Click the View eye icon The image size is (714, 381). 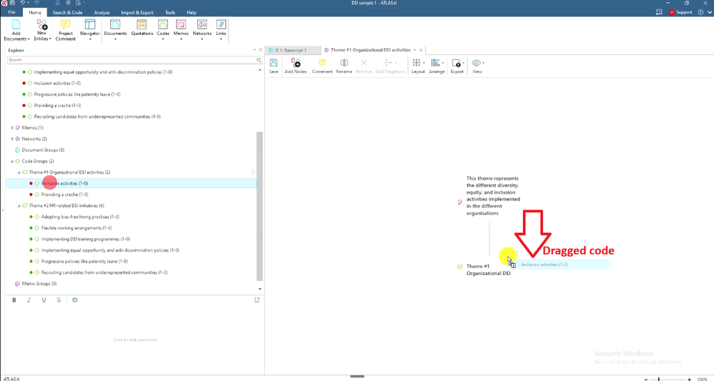pyautogui.click(x=476, y=63)
